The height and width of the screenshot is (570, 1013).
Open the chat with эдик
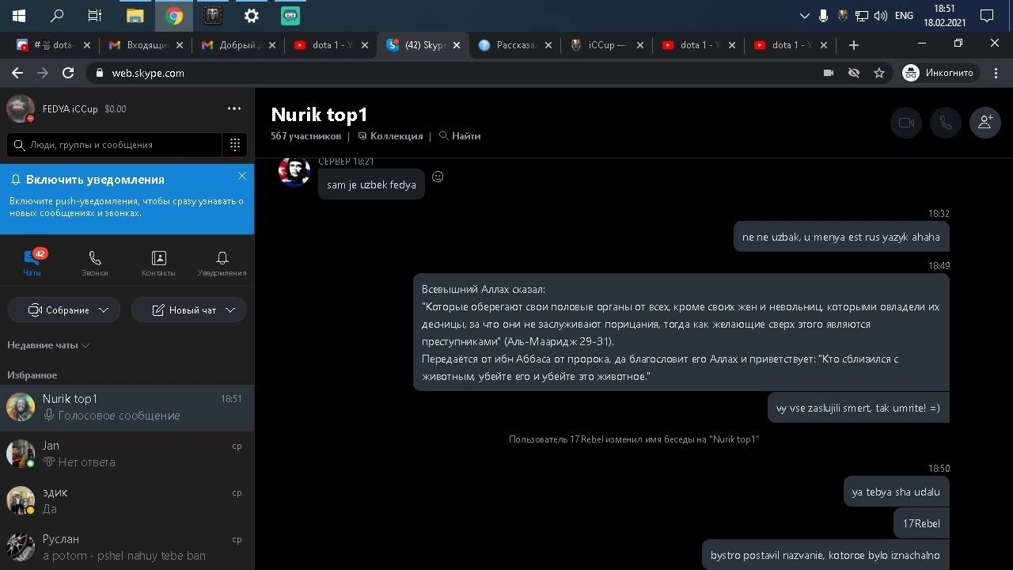click(x=127, y=500)
